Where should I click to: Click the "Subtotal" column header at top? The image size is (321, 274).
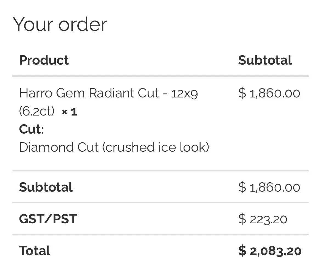click(265, 60)
